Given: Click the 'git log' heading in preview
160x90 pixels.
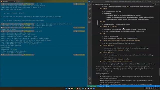Looking at the screenshot, I should click(102, 33).
